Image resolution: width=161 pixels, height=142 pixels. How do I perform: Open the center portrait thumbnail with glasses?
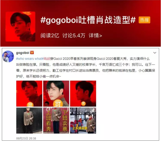point(56,94)
